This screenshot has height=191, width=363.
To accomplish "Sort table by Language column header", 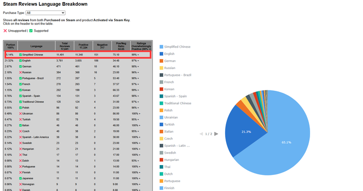I will (36, 46).
